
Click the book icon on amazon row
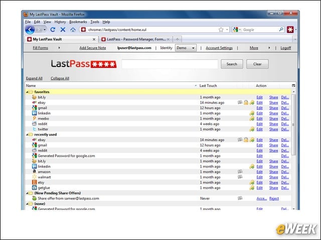tap(240, 171)
